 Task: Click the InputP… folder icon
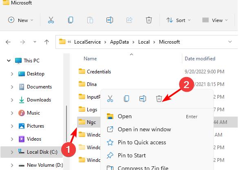[x=82, y=97]
